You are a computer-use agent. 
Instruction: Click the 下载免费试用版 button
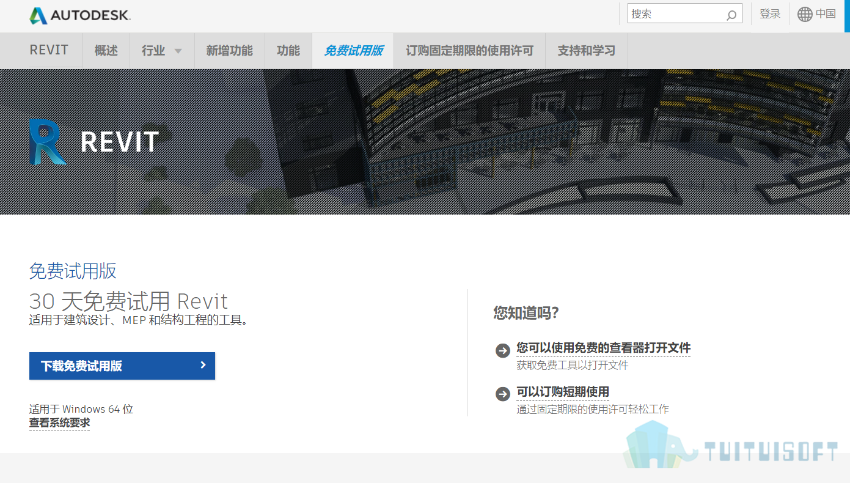click(122, 366)
